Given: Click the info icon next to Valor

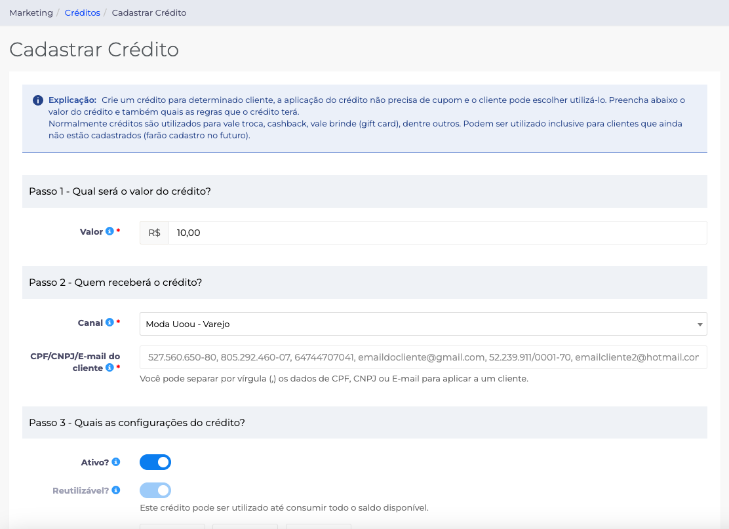Looking at the screenshot, I should click(x=109, y=231).
